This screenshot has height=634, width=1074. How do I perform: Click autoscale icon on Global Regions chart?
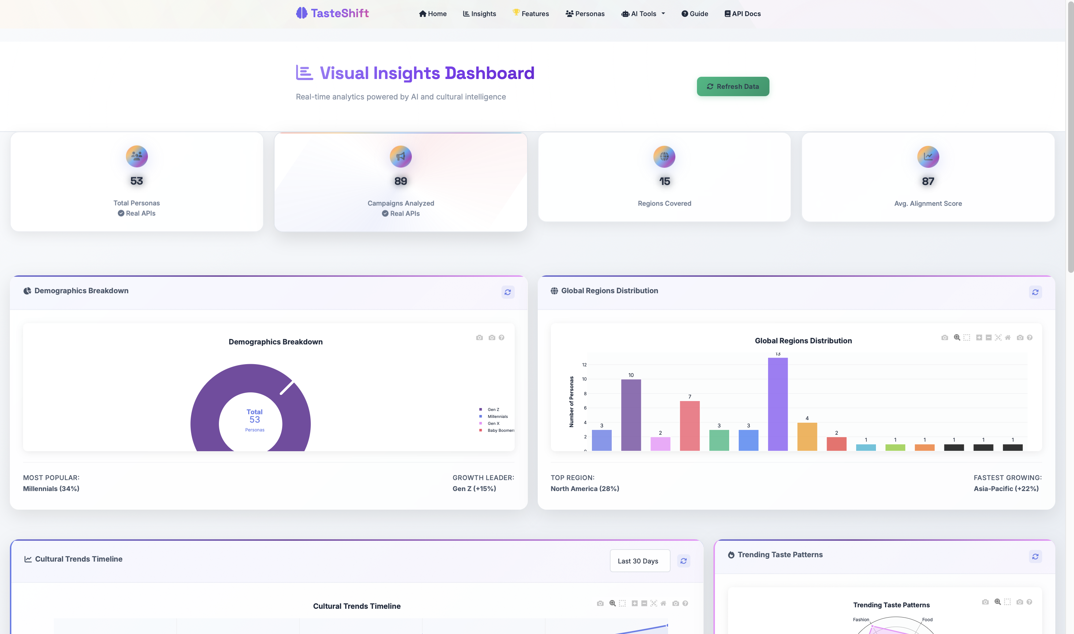998,337
